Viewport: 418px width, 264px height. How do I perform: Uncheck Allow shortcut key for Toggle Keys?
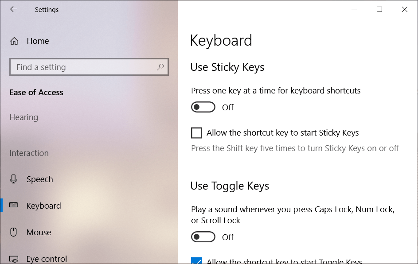tap(196, 261)
